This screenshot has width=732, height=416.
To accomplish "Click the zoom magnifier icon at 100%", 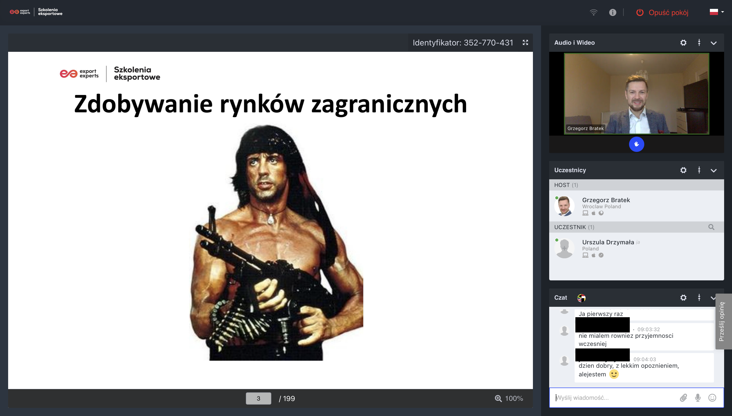I will click(x=498, y=398).
